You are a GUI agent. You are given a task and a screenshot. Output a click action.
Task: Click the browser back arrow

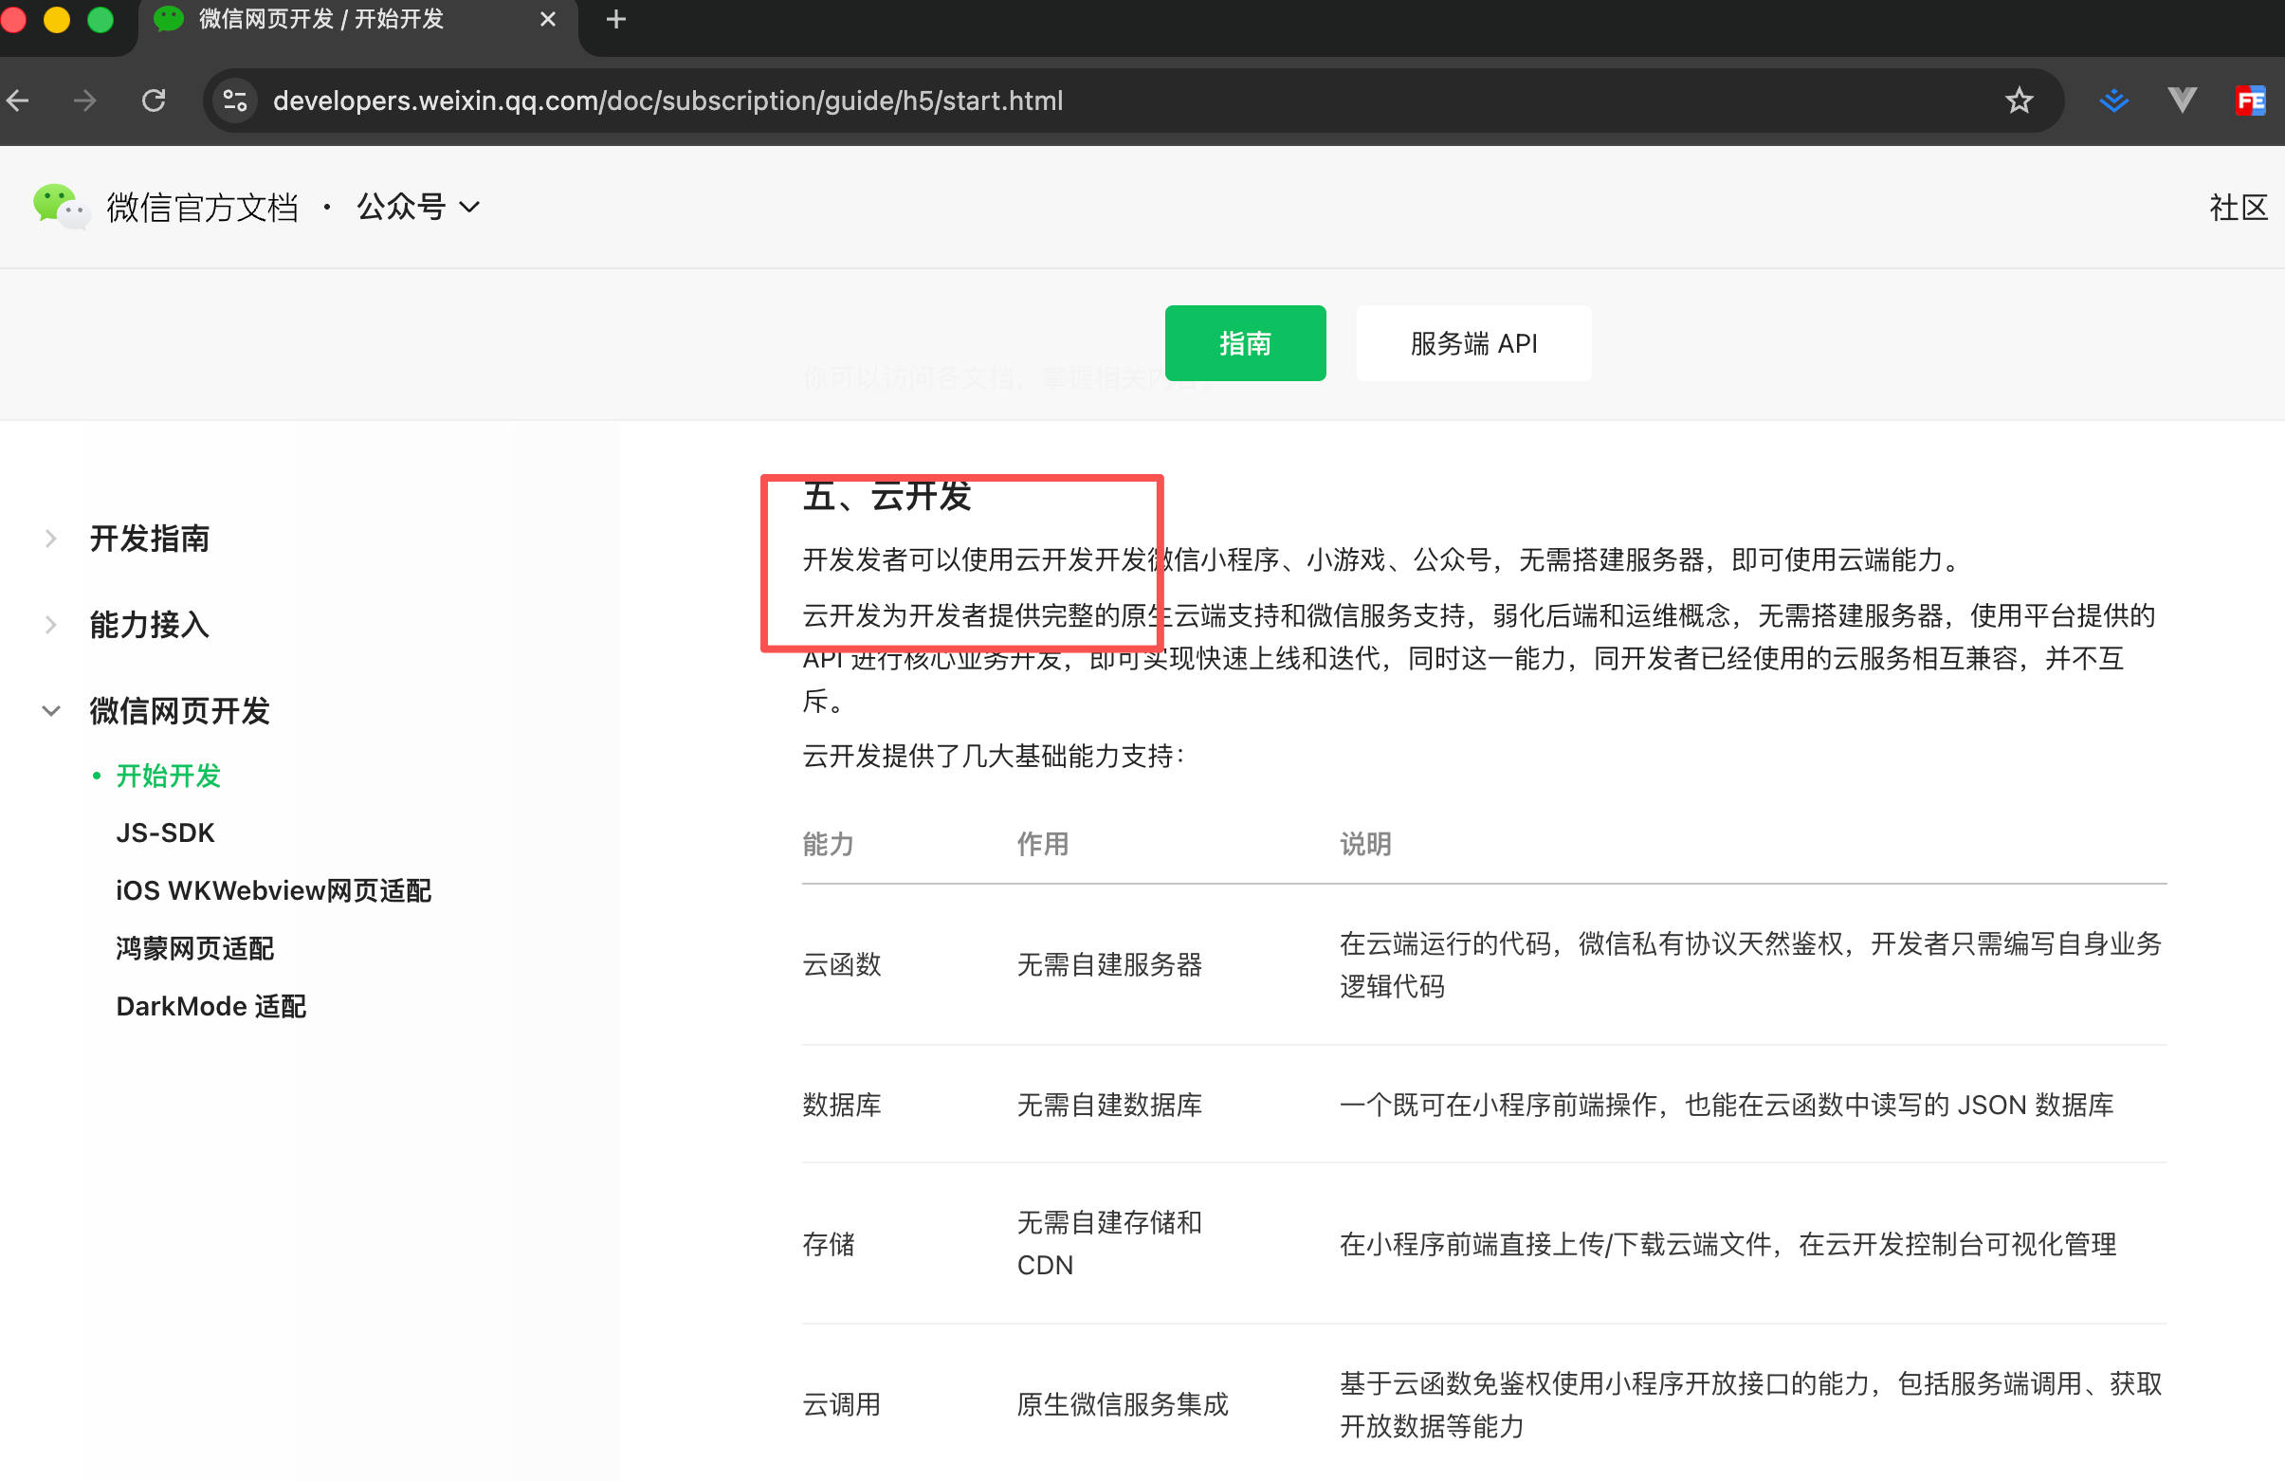[x=17, y=101]
